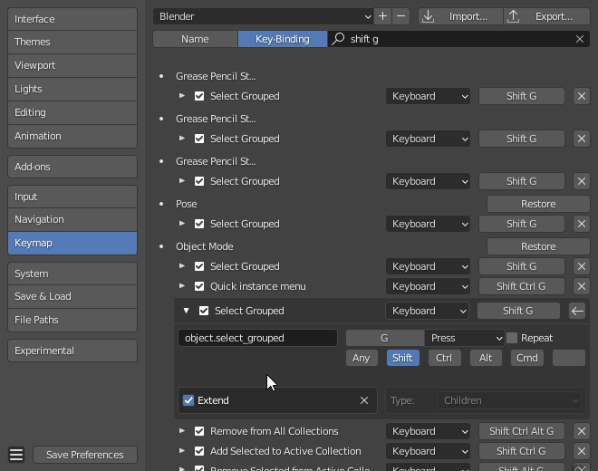Toggle the Ctrl modifier button
This screenshot has height=471, width=598.
point(444,358)
